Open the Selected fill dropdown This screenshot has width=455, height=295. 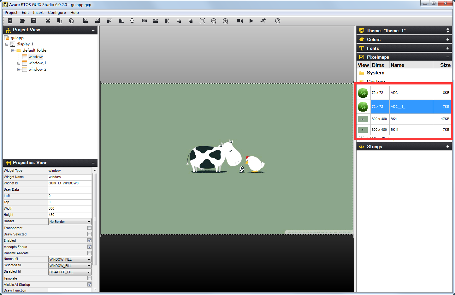tap(70, 266)
